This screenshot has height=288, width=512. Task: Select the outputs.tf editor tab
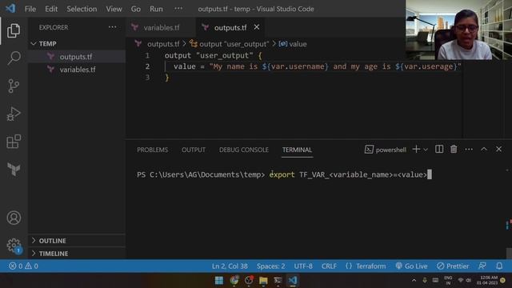(230, 27)
